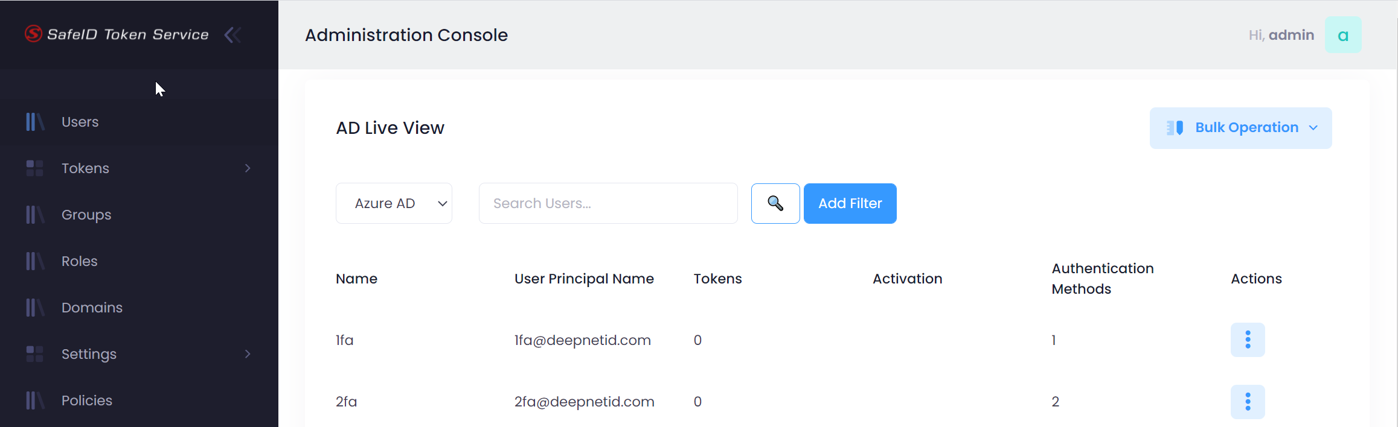This screenshot has height=427, width=1398.
Task: Expand the Bulk Operation dropdown
Action: 1240,128
